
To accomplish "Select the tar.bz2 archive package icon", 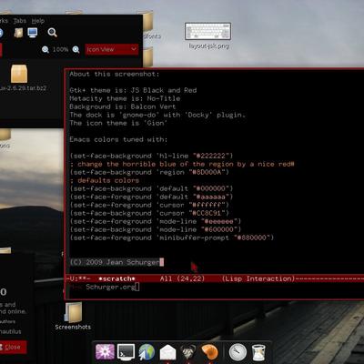I will point(19,74).
